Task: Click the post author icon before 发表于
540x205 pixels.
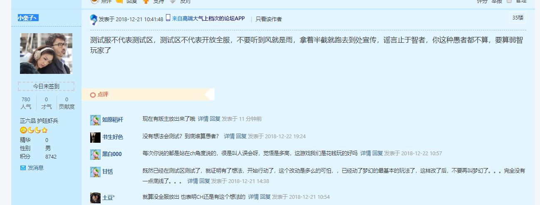Action: coord(94,20)
